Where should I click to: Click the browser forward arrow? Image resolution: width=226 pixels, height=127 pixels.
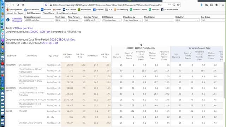13,5
